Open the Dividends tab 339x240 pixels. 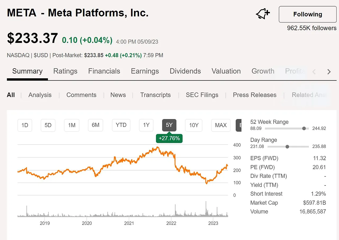[x=185, y=71]
